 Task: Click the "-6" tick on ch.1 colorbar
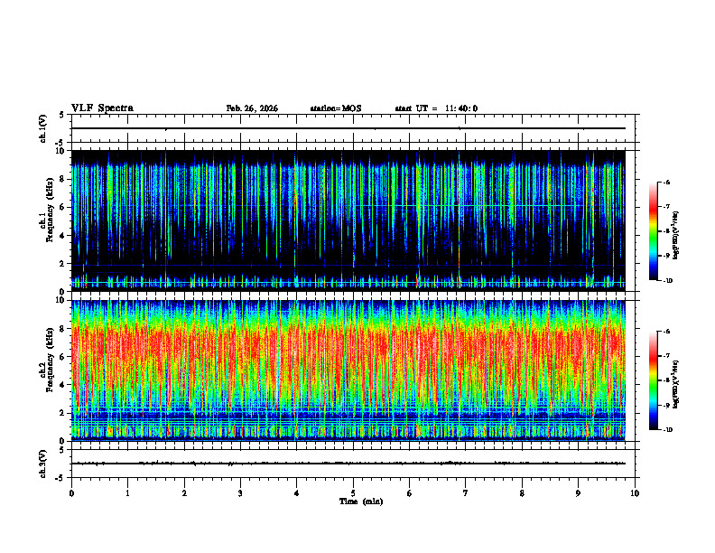666,183
